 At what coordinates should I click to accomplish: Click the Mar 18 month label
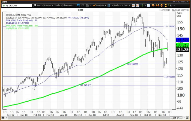[x=50, y=115]
